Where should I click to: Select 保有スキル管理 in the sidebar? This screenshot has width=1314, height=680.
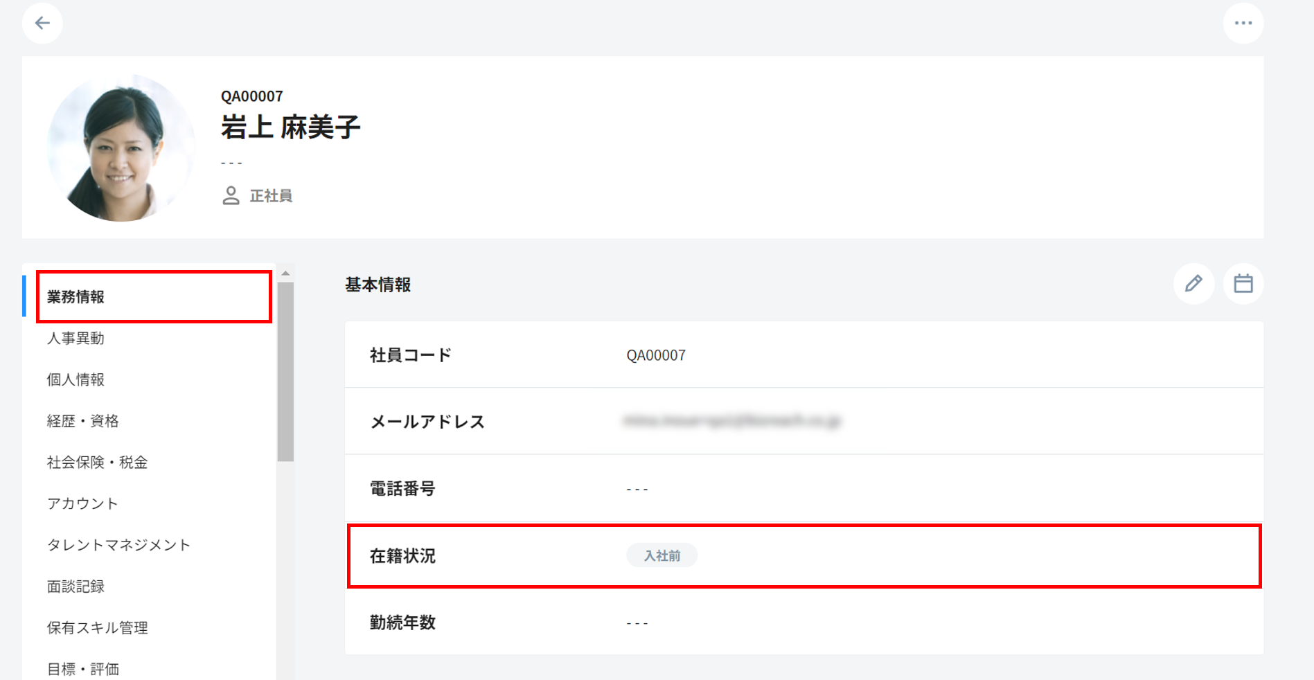pos(98,628)
